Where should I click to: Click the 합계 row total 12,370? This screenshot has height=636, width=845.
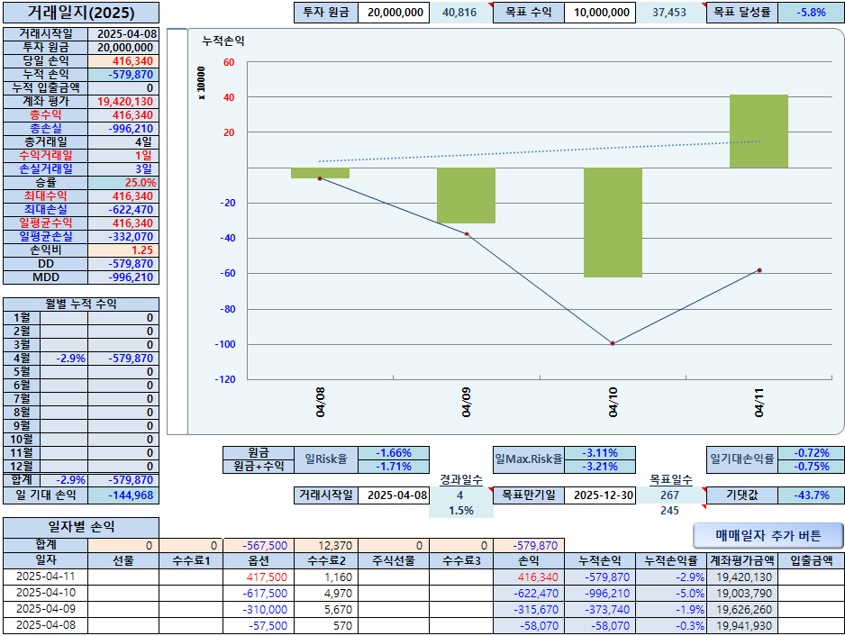point(326,545)
